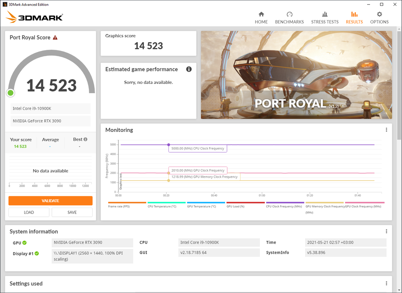Screen dimensions: 402x293
Task: Click the Intel Core i9-10900K field in score panel
Action: click(51, 108)
